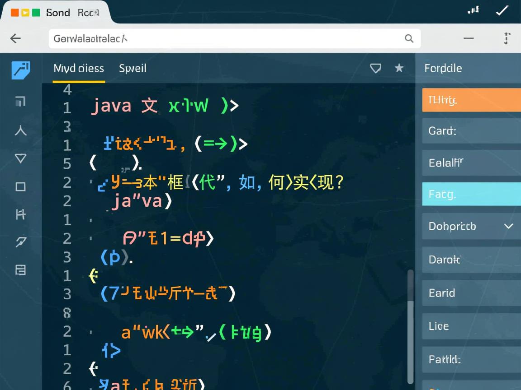Image resolution: width=521 pixels, height=390 pixels.
Task: Click the search magnifier icon
Action: coord(409,39)
